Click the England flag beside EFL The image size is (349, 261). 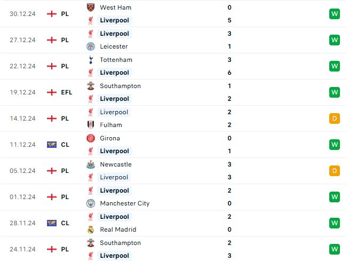coord(52,92)
